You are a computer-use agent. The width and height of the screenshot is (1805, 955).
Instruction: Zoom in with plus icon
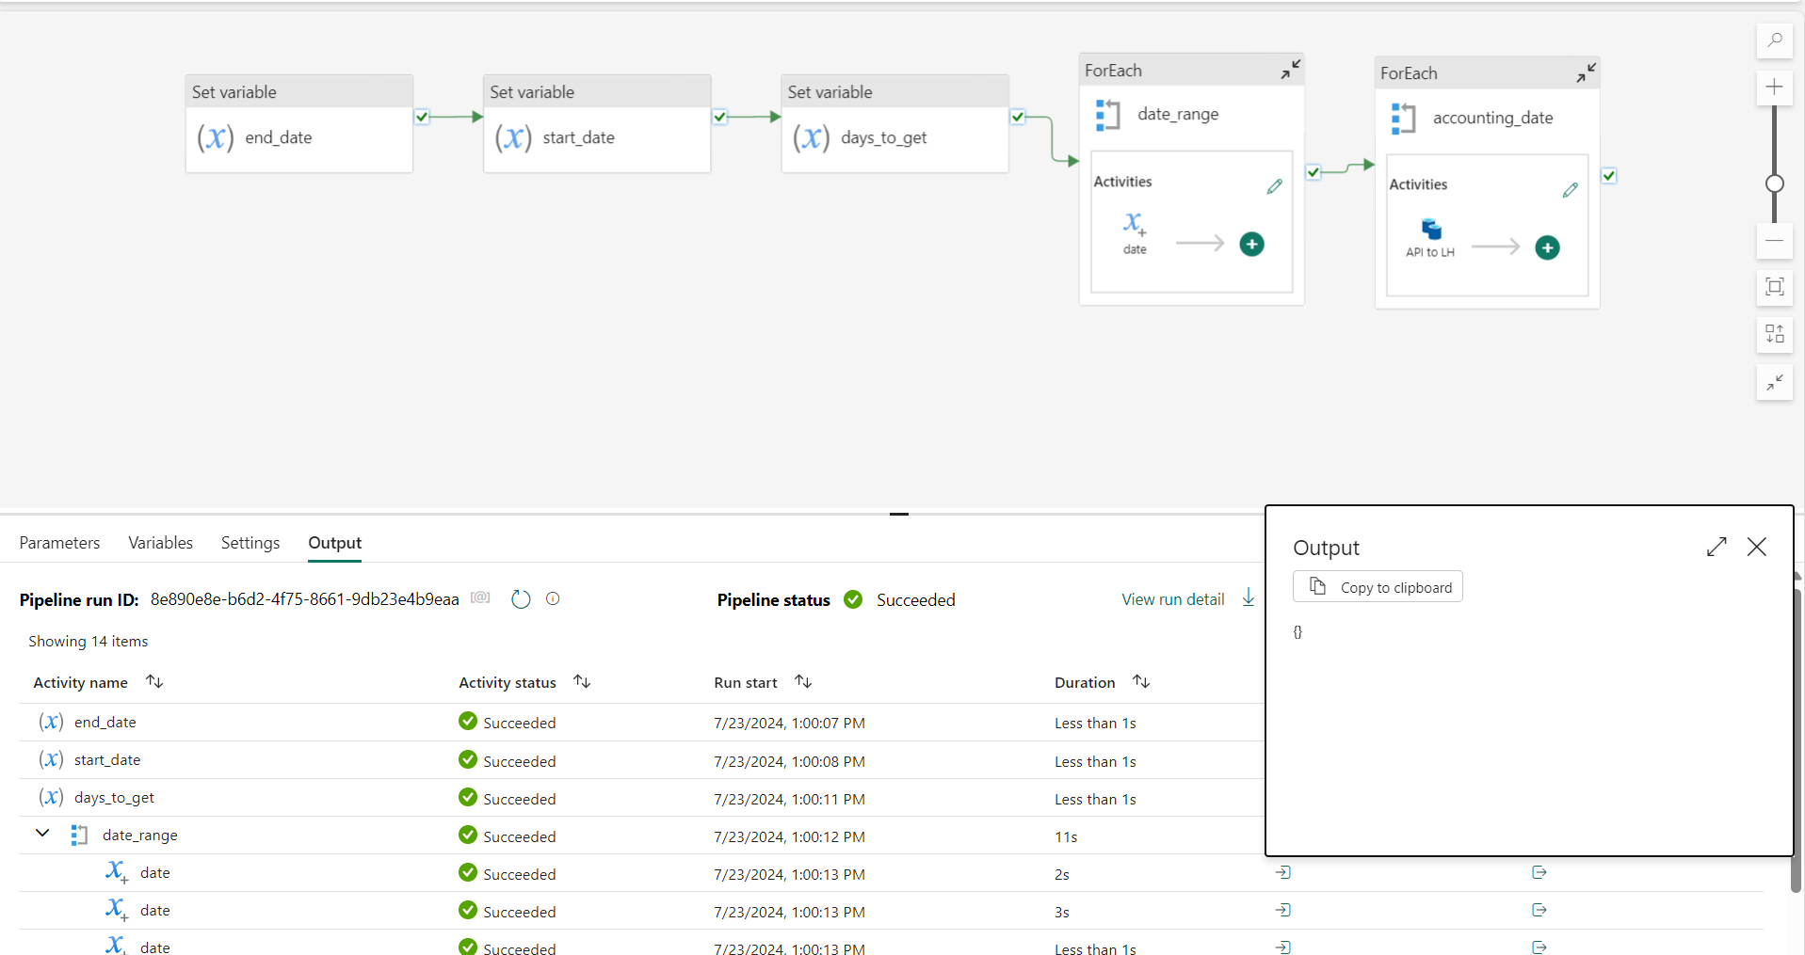[1774, 88]
